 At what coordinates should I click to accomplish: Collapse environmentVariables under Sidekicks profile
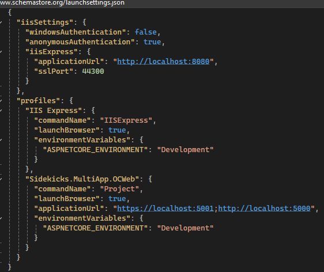pos(1,218)
